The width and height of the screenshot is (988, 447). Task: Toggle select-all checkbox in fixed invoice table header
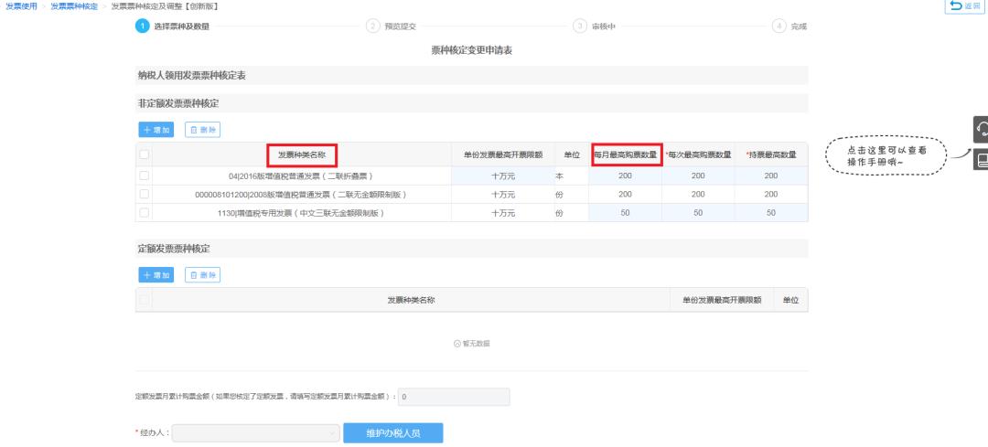144,300
